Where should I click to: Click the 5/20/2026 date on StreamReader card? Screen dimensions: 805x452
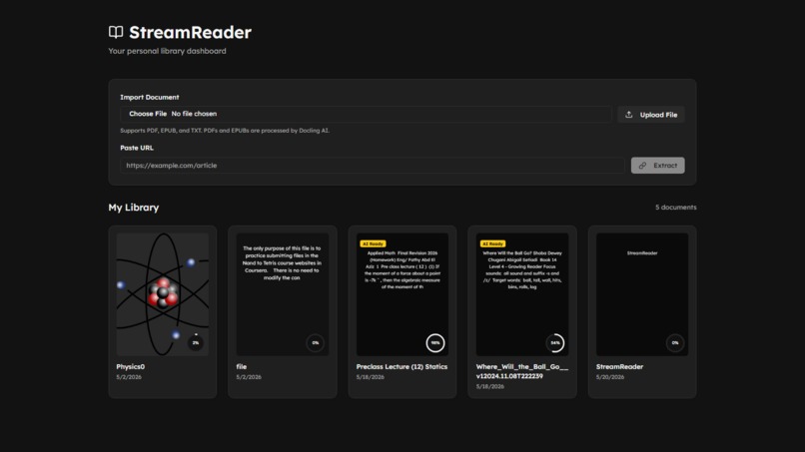coord(610,377)
